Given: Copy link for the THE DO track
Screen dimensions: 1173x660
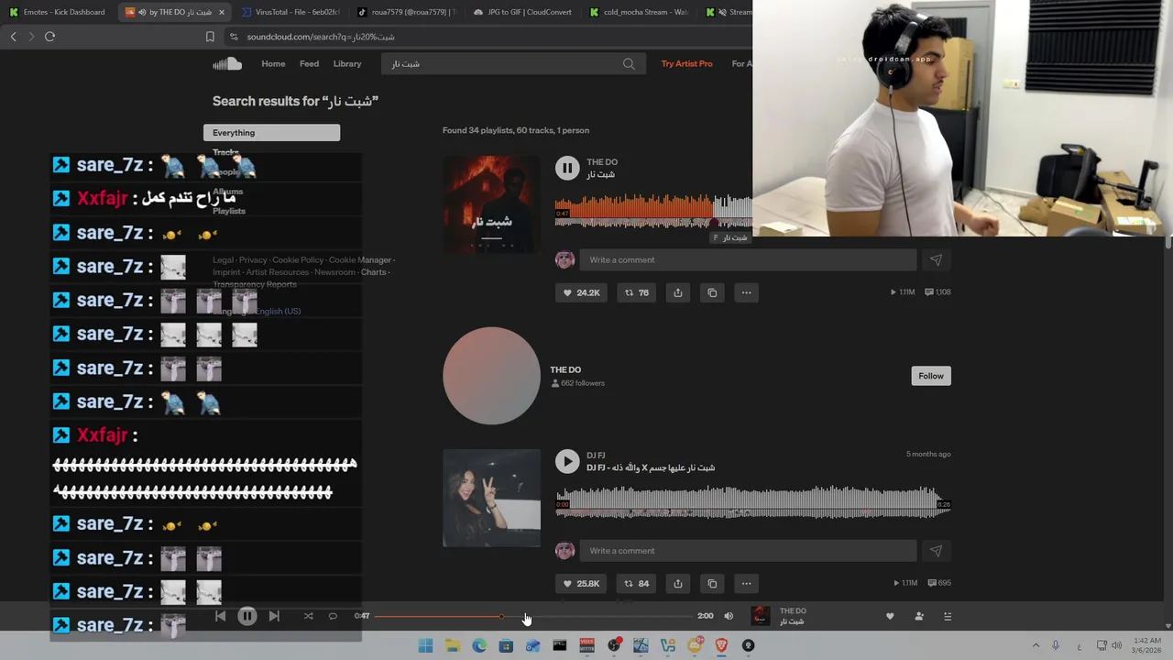Looking at the screenshot, I should tap(712, 292).
